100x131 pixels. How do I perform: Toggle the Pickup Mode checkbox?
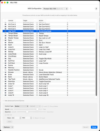point(48,106)
